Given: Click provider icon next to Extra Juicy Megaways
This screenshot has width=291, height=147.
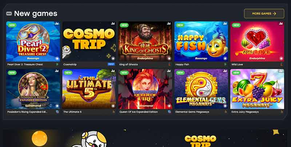Looking at the screenshot, I should point(282,112).
